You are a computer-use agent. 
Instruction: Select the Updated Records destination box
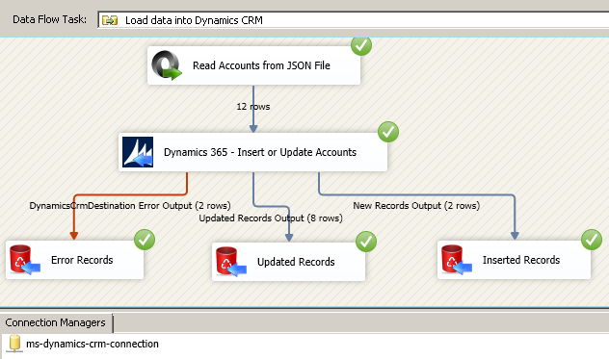point(288,262)
